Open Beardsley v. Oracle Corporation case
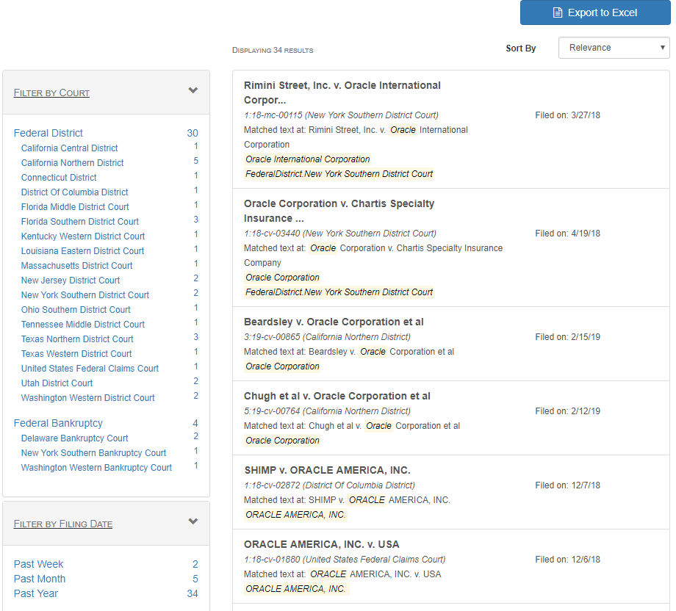 pos(334,322)
